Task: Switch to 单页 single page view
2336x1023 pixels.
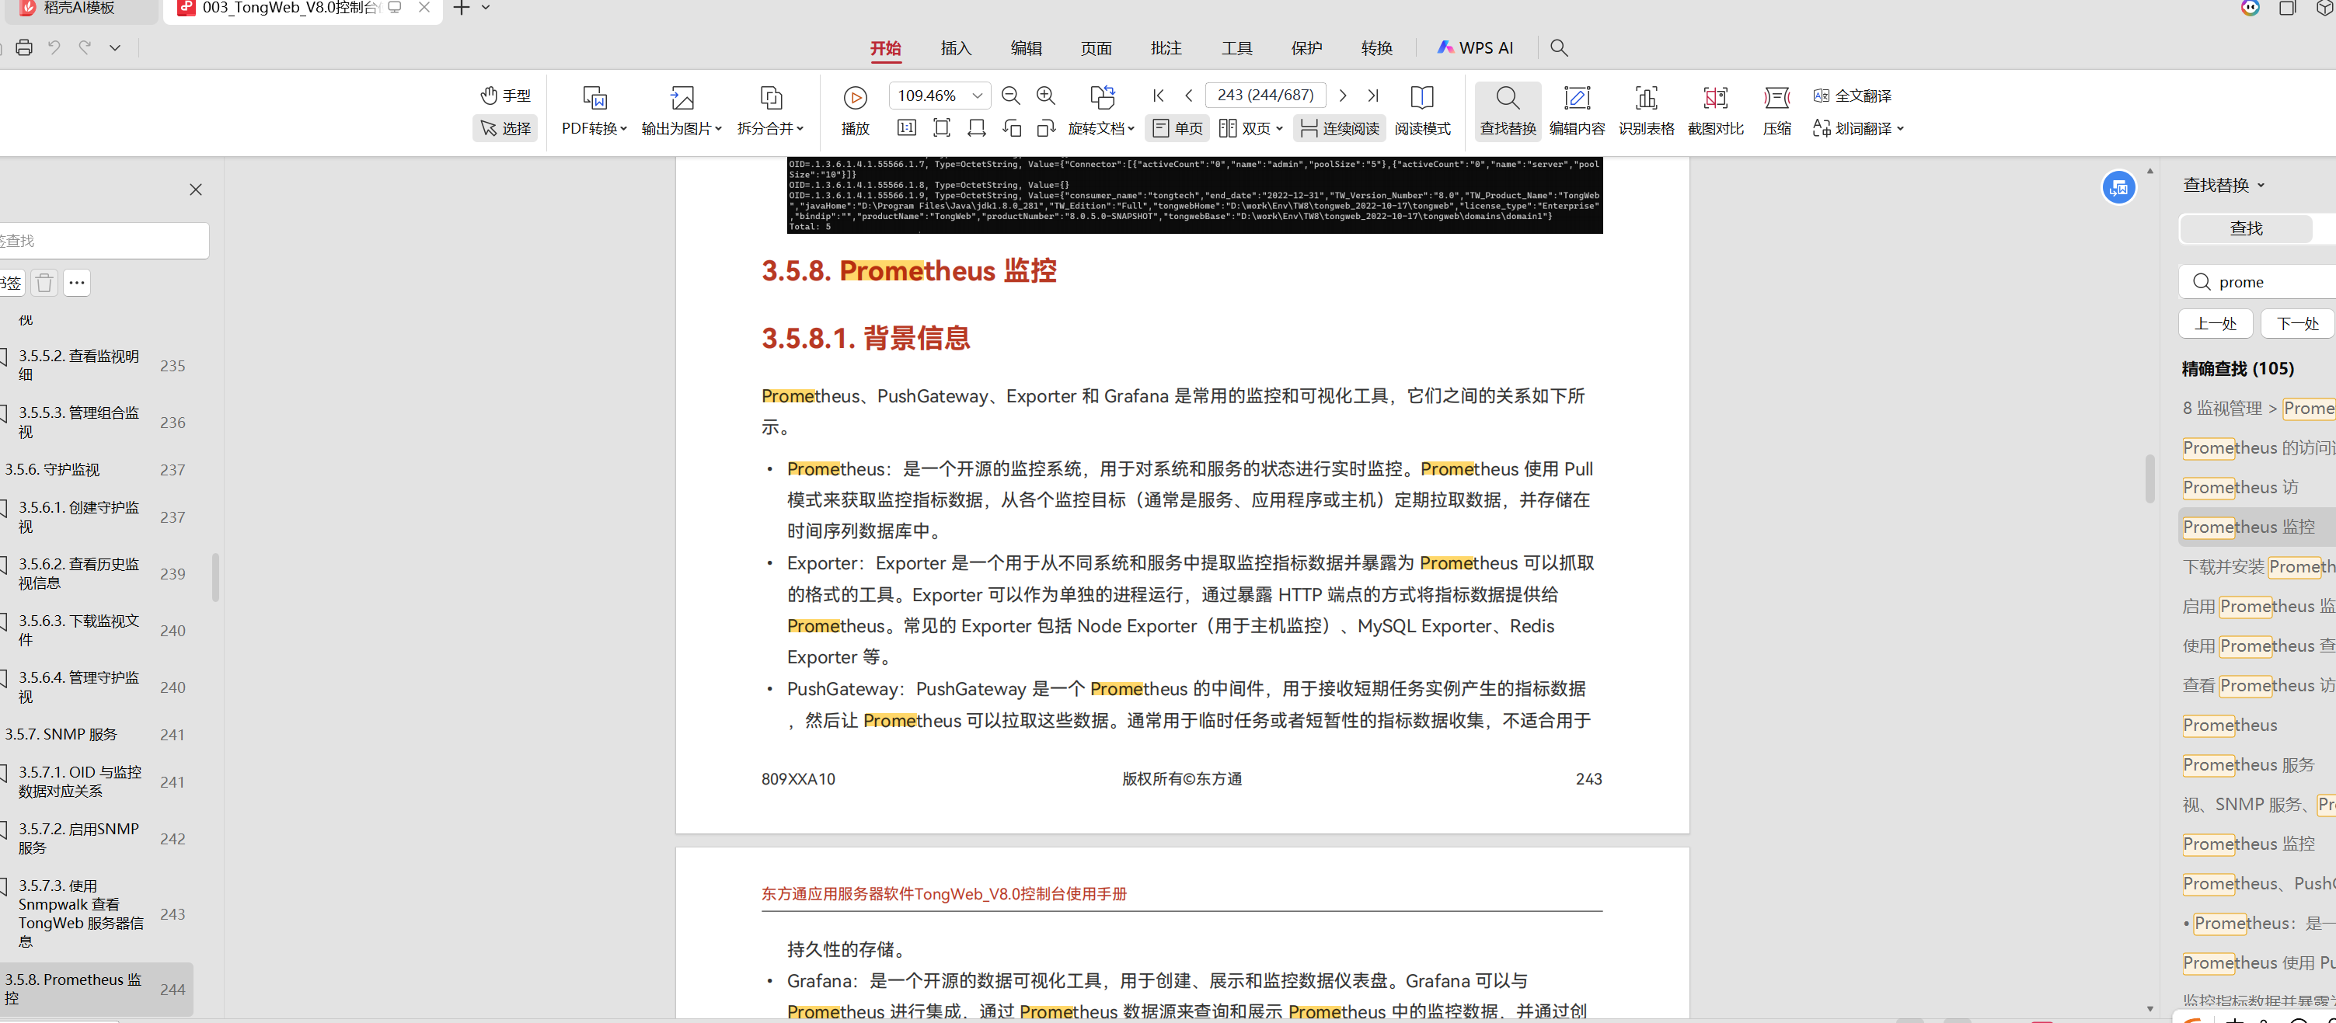Action: pyautogui.click(x=1178, y=129)
